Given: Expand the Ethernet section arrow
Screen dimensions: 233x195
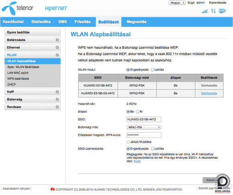Looking at the screenshot, I should click(x=57, y=48).
